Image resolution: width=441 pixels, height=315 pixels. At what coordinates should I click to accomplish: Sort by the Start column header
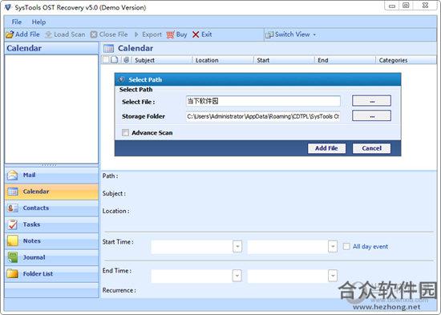point(284,60)
